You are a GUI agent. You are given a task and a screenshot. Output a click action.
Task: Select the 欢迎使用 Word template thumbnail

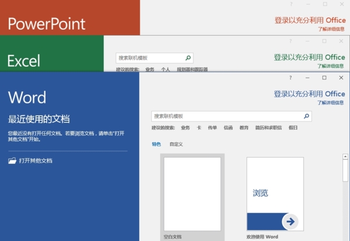pyautogui.click(x=275, y=194)
